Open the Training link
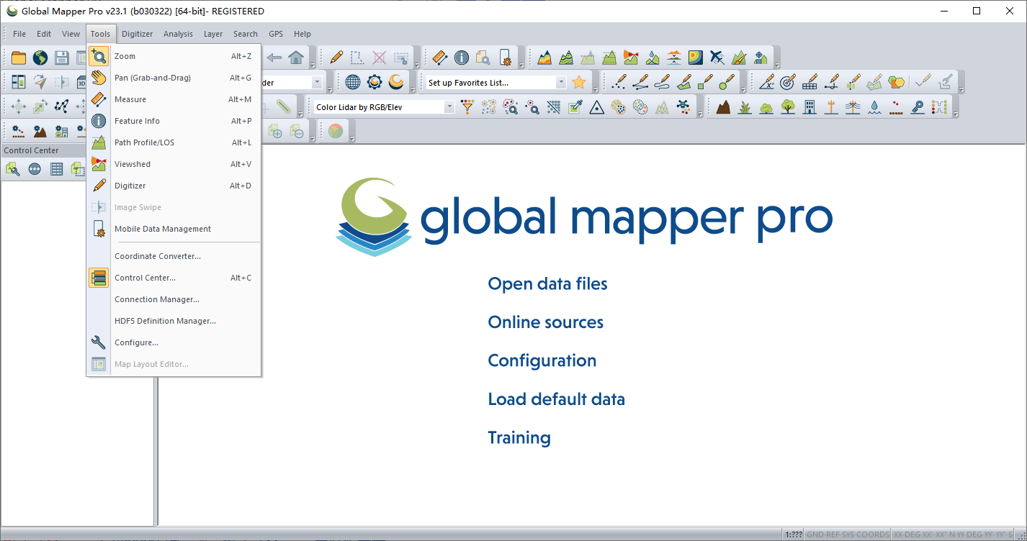The image size is (1027, 541). point(519,437)
